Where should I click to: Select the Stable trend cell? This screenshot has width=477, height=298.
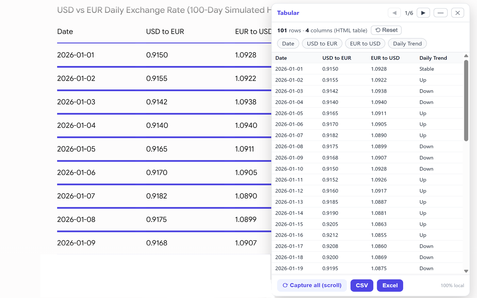tap(427, 69)
